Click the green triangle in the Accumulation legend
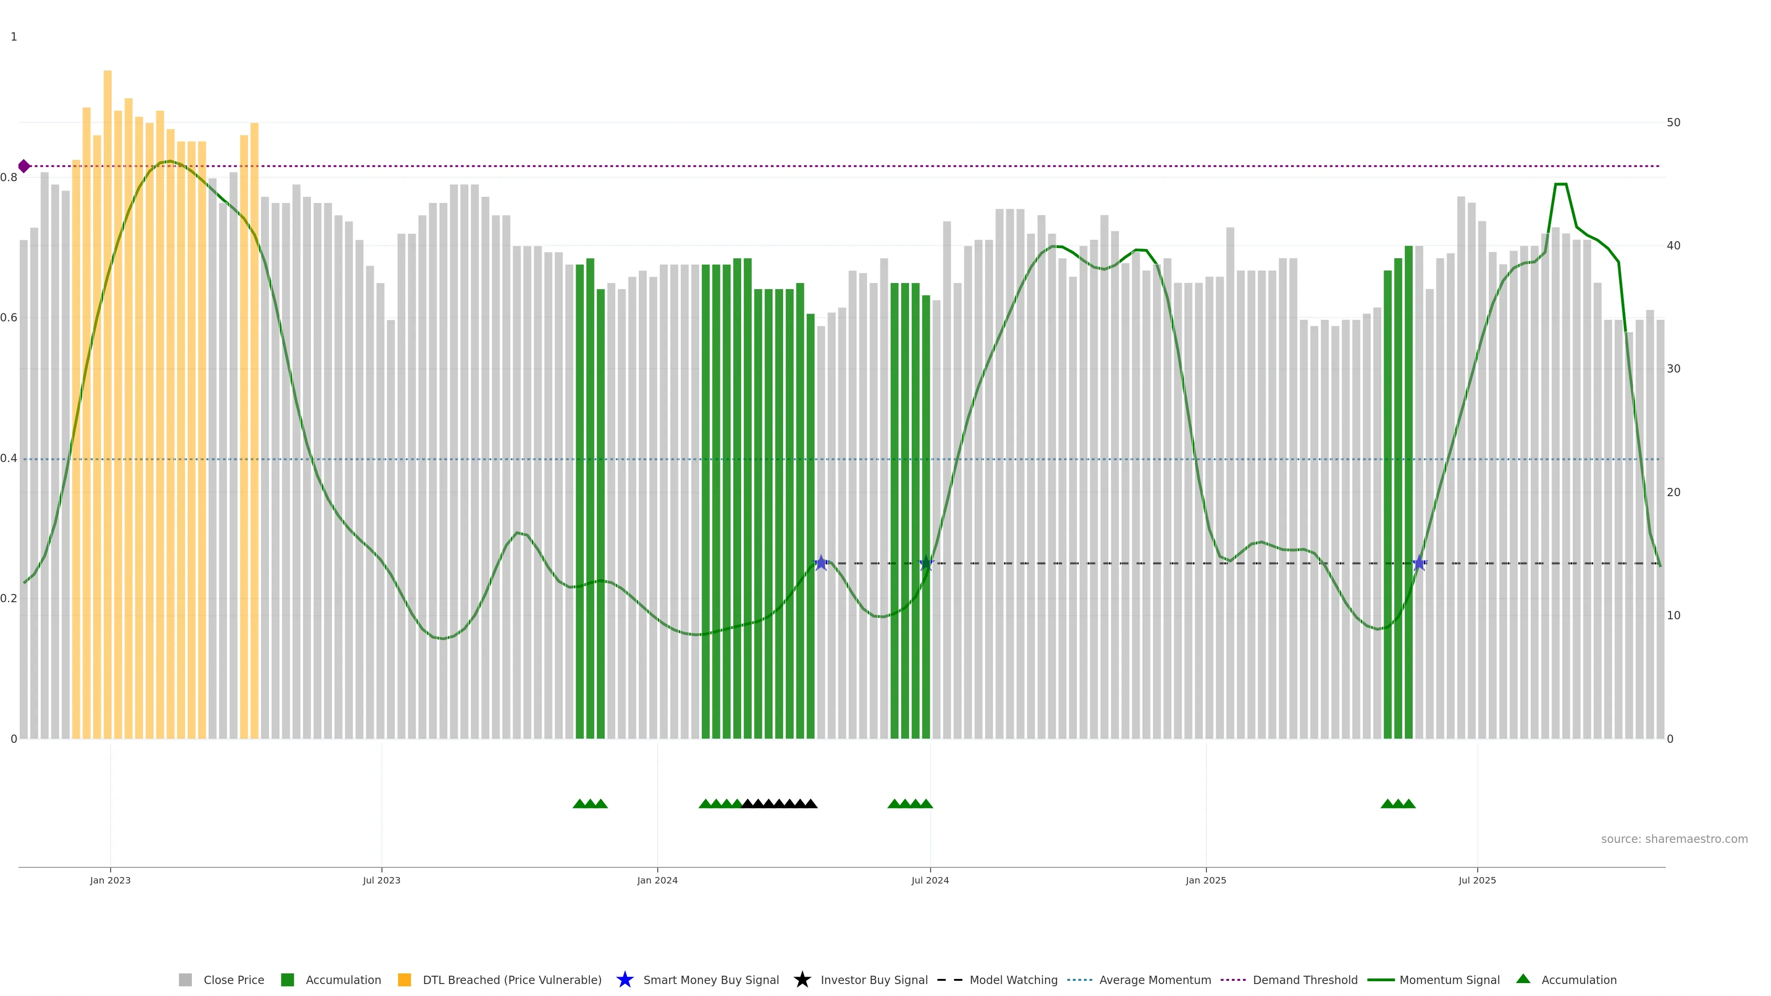 pyautogui.click(x=1523, y=979)
